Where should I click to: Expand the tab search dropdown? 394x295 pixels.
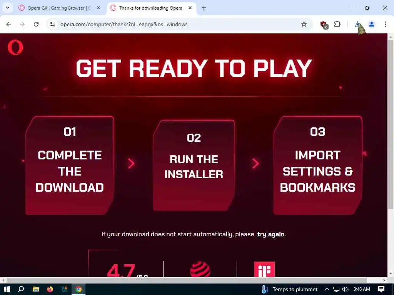8,8
